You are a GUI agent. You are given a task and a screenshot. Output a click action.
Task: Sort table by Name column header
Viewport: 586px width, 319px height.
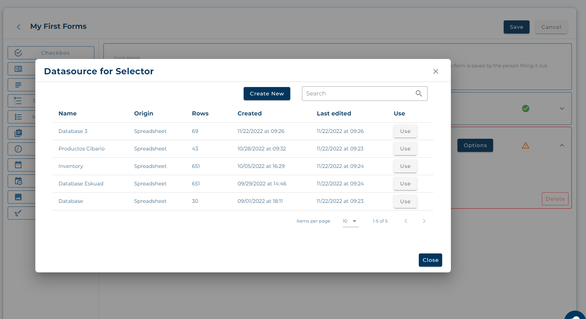point(68,114)
